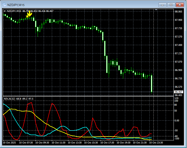This screenshot has height=148, width=187.
Task: Click the last large falling candle
Action: [x=151, y=84]
